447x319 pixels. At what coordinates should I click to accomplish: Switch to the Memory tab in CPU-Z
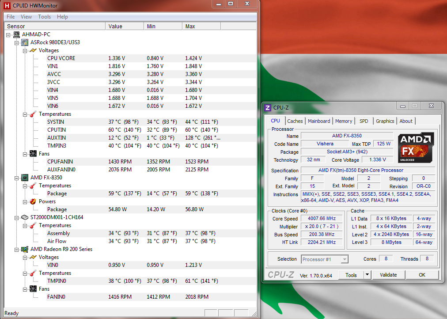(344, 121)
